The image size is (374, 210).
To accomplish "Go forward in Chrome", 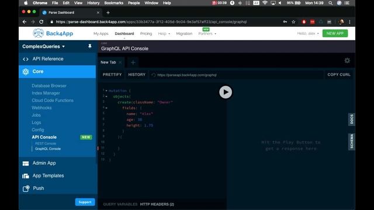I will pyautogui.click(x=33, y=22).
